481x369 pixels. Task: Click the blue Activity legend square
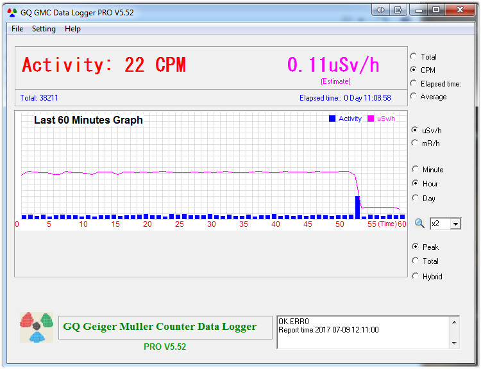point(332,119)
